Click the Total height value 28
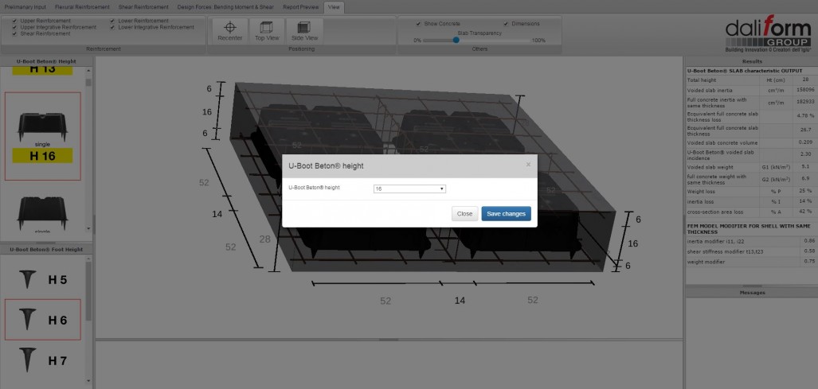Screen dimensions: 818x389 805,80
